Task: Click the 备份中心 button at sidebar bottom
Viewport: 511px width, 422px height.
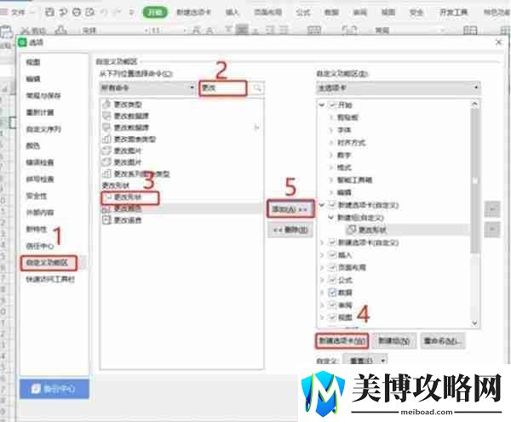Action: pos(55,389)
